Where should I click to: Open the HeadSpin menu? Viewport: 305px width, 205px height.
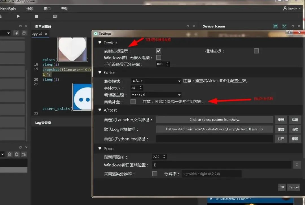[x=8, y=9]
